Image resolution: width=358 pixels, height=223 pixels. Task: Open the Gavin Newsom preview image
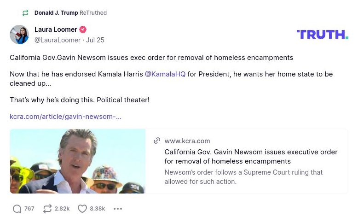[x=78, y=161]
